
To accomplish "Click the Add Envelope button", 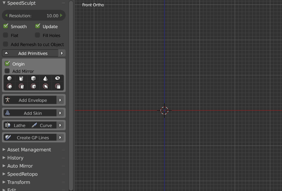I will tap(30, 100).
